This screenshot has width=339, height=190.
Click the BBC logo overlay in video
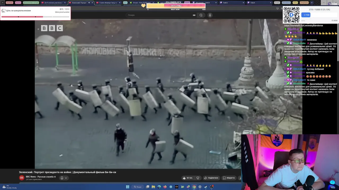click(52, 28)
